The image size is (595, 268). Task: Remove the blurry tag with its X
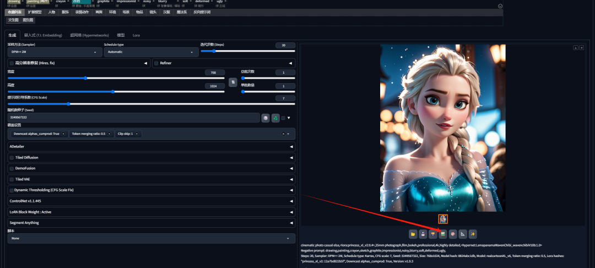point(177,1)
